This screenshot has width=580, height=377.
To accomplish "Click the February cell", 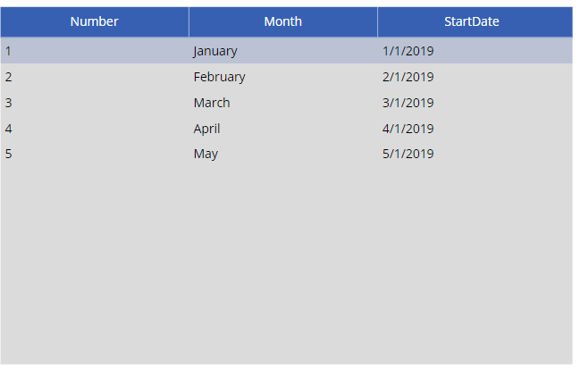I will tap(219, 77).
